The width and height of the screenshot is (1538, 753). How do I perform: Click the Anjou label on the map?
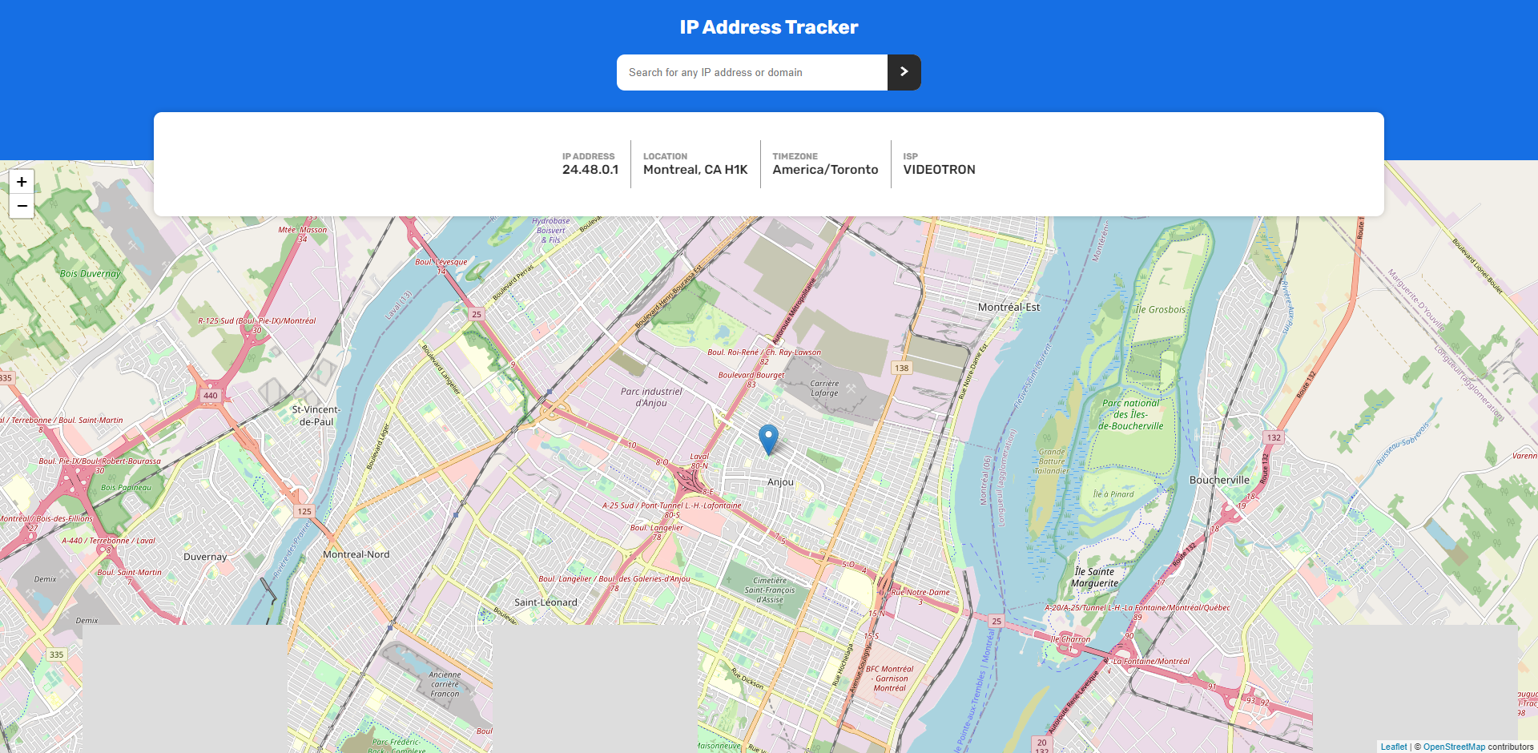pyautogui.click(x=780, y=482)
